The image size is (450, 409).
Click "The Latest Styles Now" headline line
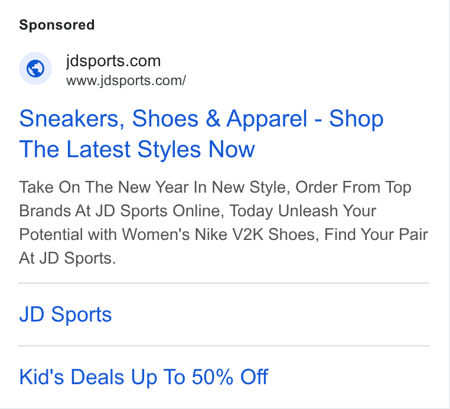pyautogui.click(x=137, y=149)
